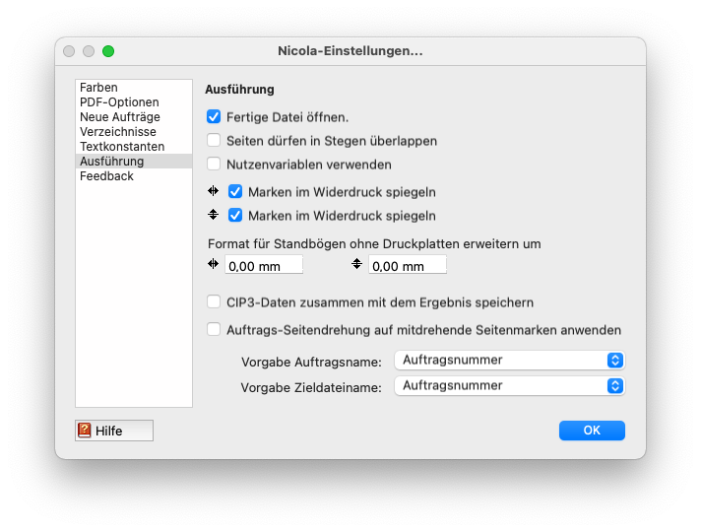The height and width of the screenshot is (532, 701).
Task: Click the Nicola-Einstellungen window title
Action: point(350,51)
